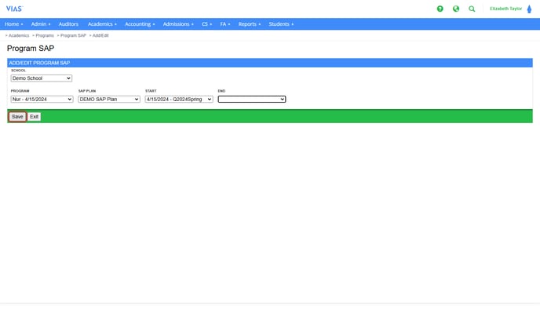Click the blue user profile icon
The width and height of the screenshot is (540, 330).
(x=529, y=9)
